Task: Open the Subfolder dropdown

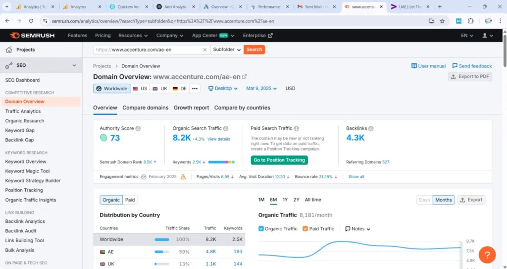Action: pyautogui.click(x=227, y=50)
